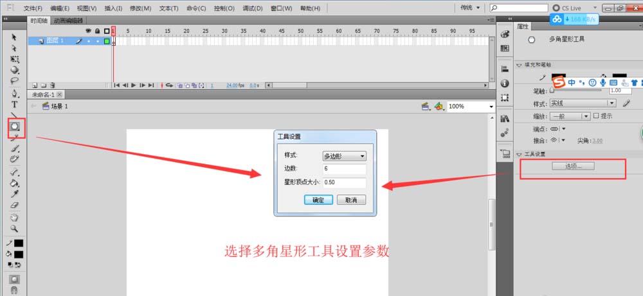This screenshot has height=296, width=643.
Task: Collapse the 填充和笔触 section
Action: pos(519,65)
